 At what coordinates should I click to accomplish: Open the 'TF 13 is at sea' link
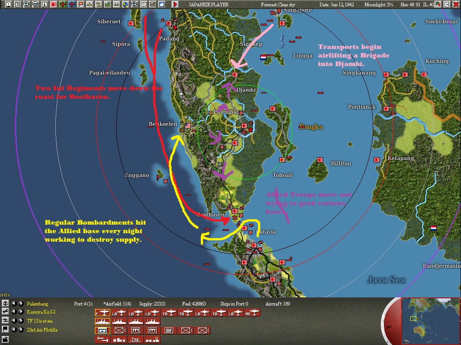click(x=40, y=321)
